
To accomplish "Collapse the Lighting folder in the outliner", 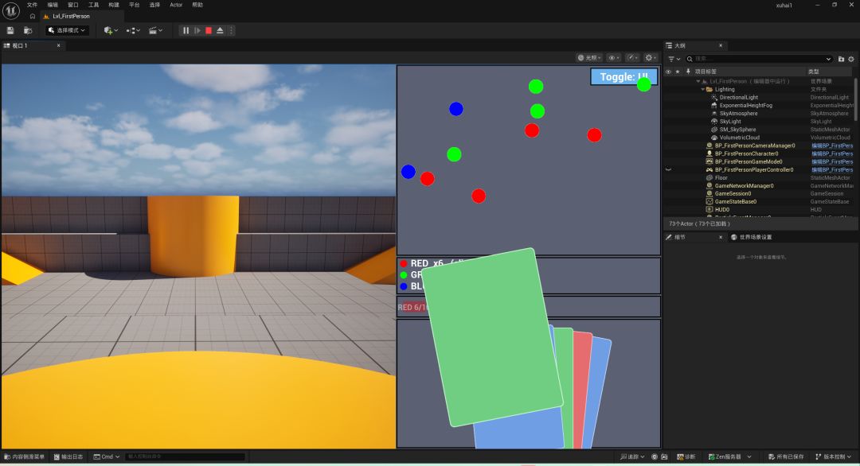I will pyautogui.click(x=702, y=89).
